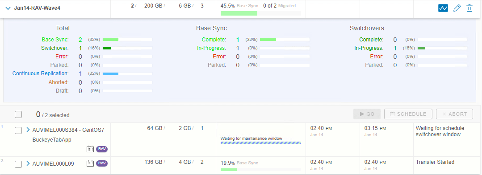Open the wave statistics chart icon
Viewport: 482px width, 175px height.
443,8
